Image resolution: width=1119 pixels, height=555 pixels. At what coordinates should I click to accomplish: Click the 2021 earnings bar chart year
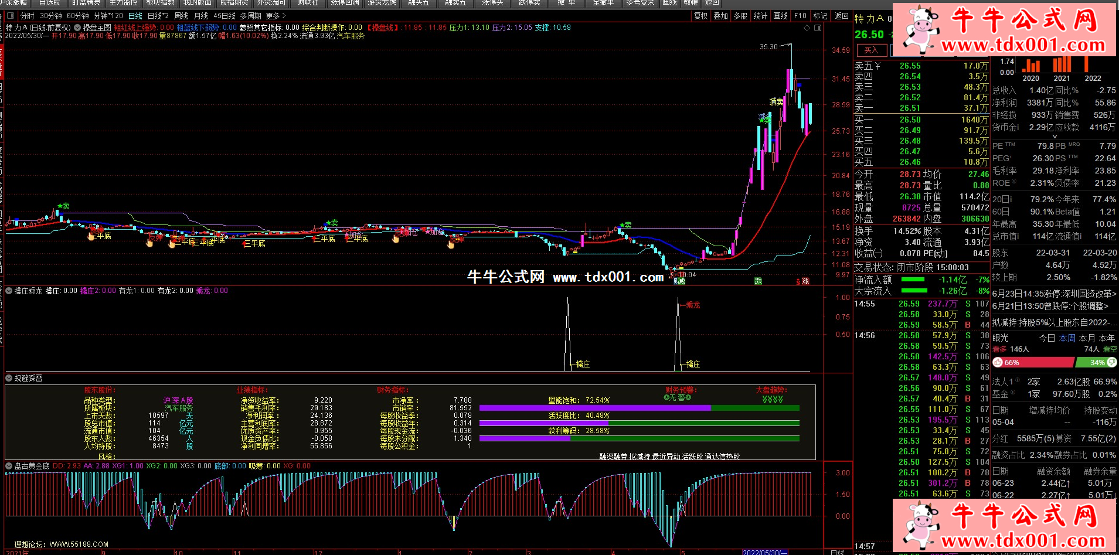pos(1062,78)
